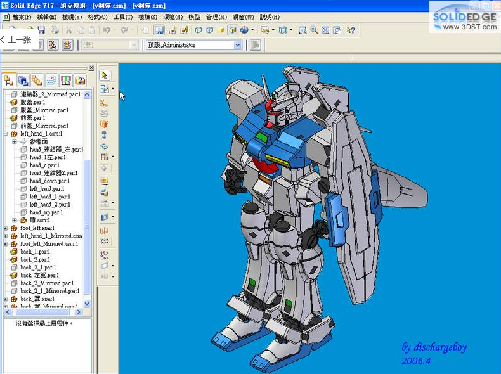Click the Coordinate system axes icon
The image size is (501, 374).
pos(104,255)
